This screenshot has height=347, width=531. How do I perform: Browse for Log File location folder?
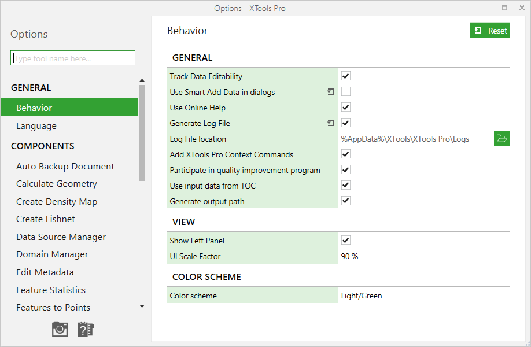coord(502,138)
